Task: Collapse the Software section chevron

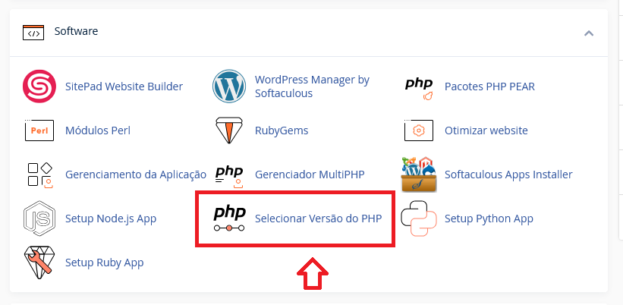Action: [x=589, y=33]
